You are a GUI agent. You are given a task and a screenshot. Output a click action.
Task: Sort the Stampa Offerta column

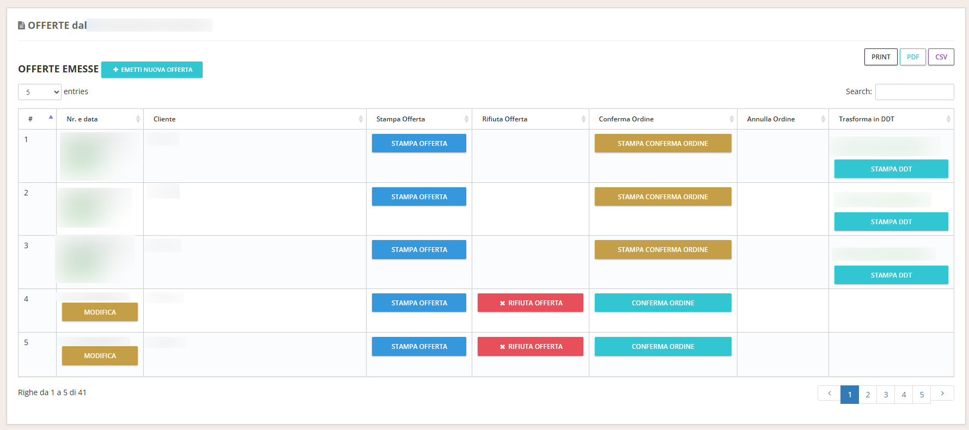(466, 119)
